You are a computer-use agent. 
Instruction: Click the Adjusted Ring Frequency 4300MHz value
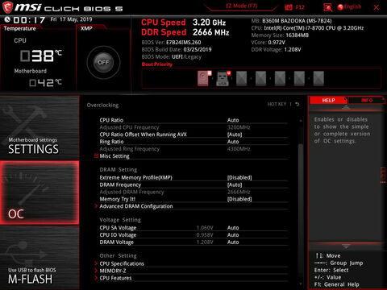(239, 149)
